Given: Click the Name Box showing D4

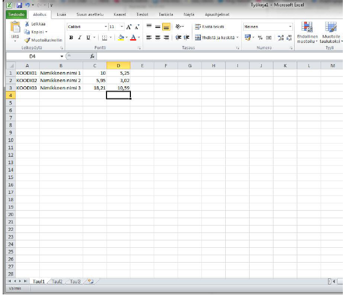Looking at the screenshot, I should coord(32,56).
